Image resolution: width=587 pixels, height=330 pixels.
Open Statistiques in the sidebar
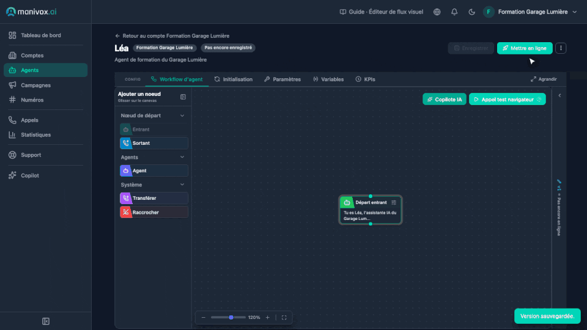pos(45,134)
